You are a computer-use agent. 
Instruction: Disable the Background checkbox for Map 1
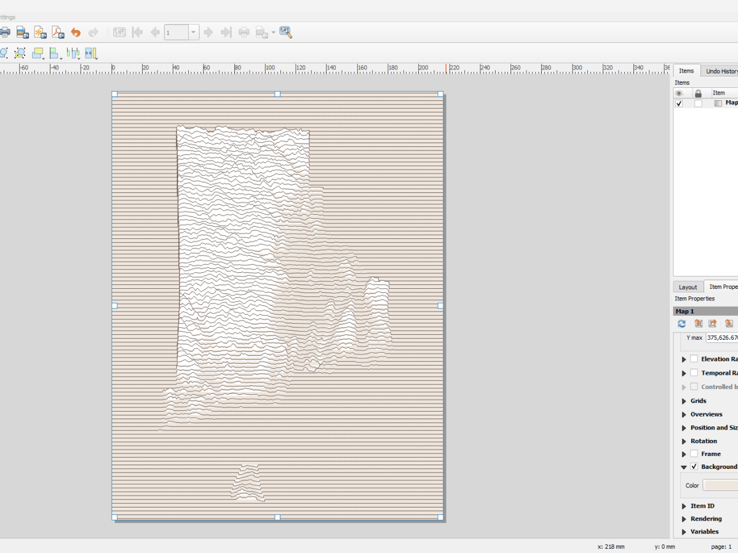click(694, 467)
